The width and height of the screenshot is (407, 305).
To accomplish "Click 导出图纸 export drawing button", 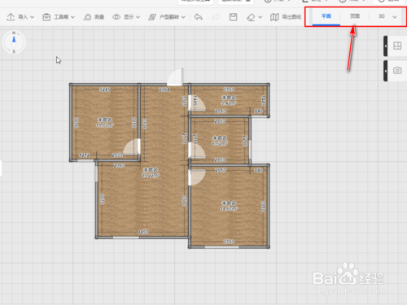I will click(x=286, y=17).
